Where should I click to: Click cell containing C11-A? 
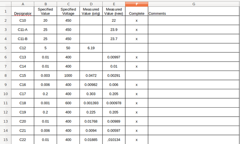22,30
